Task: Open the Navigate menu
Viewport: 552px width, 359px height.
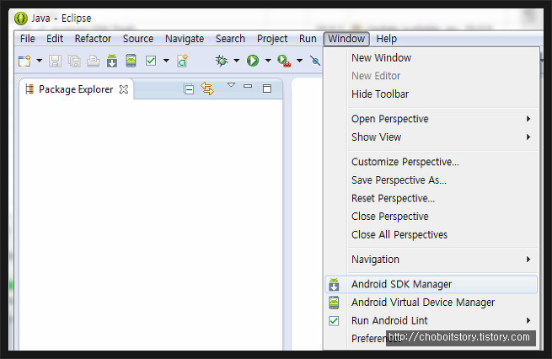Action: click(185, 39)
